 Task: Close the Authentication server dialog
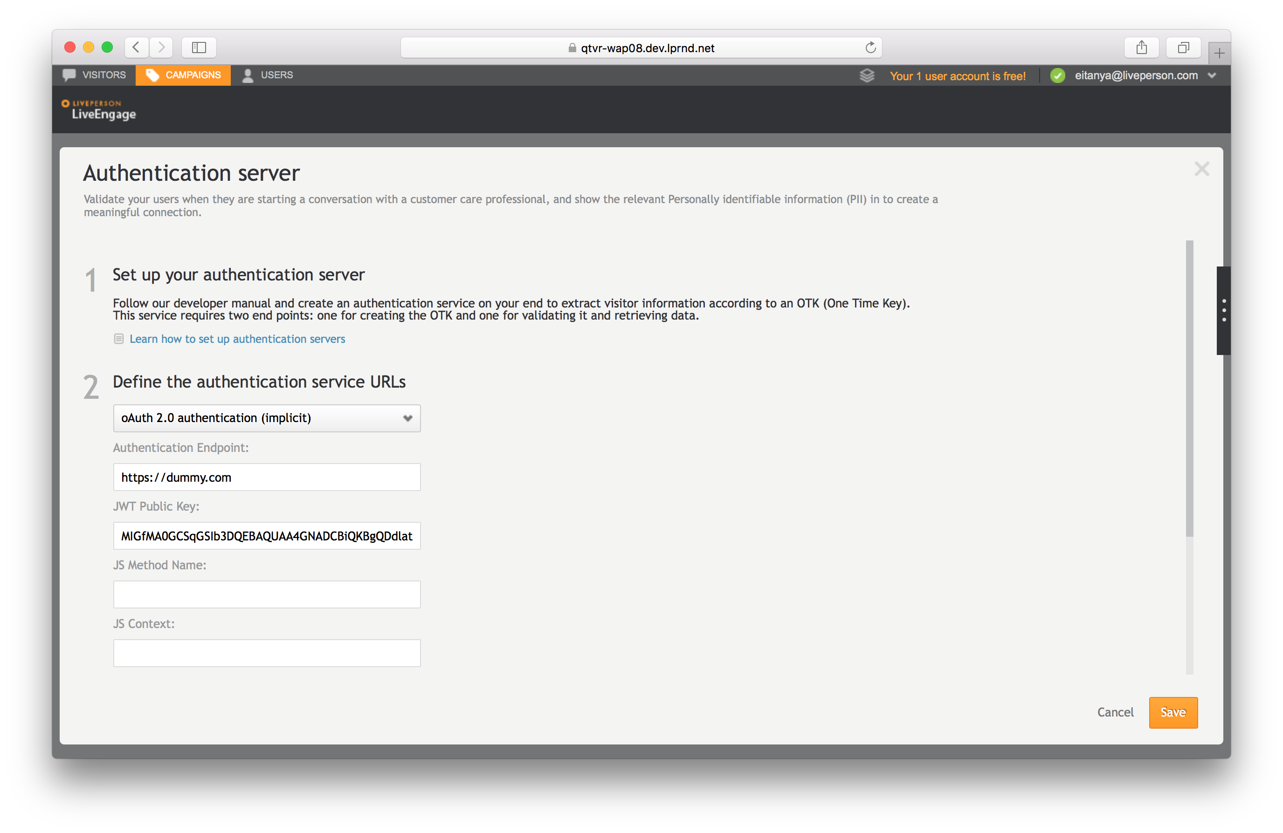click(1201, 169)
